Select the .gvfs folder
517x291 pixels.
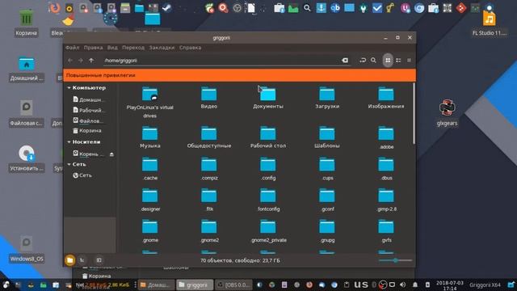[x=386, y=231]
